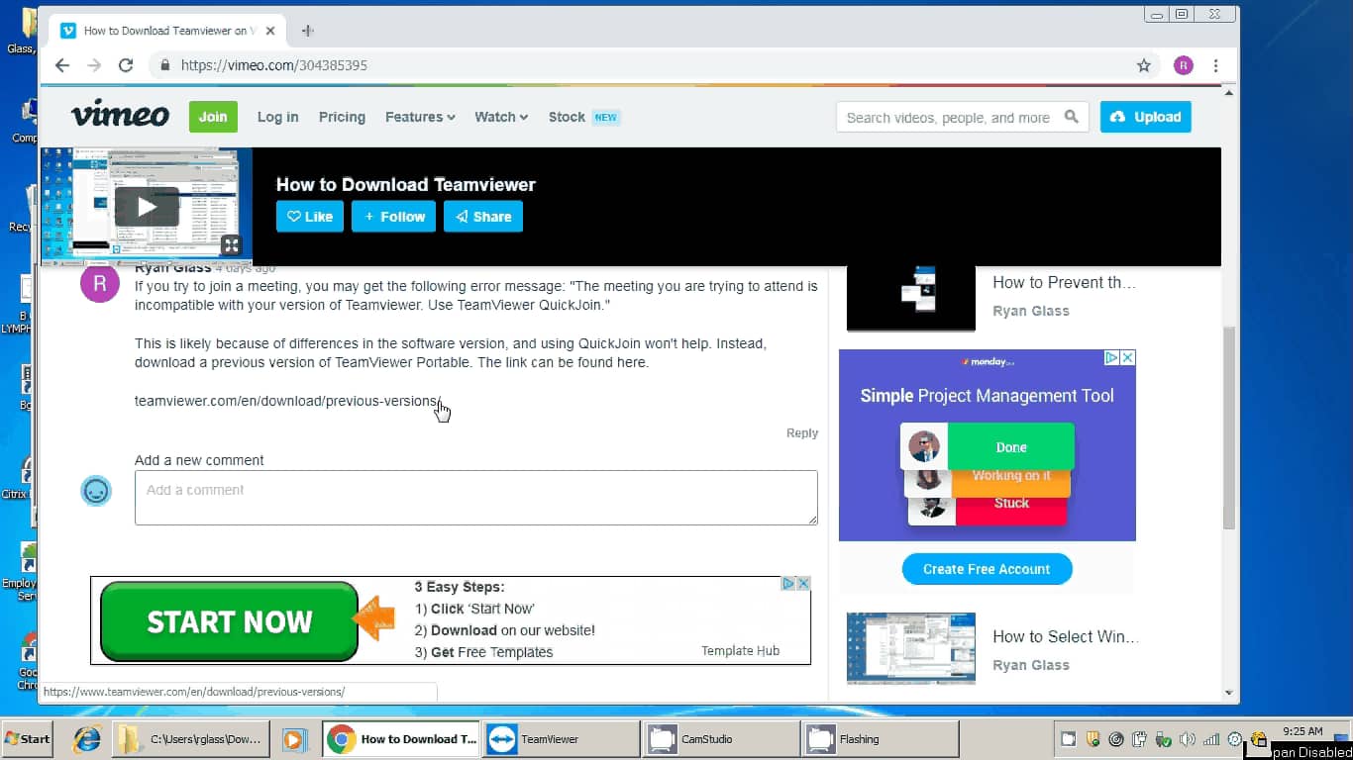1353x760 pixels.
Task: Close the Template Hub banner ad
Action: click(x=803, y=584)
